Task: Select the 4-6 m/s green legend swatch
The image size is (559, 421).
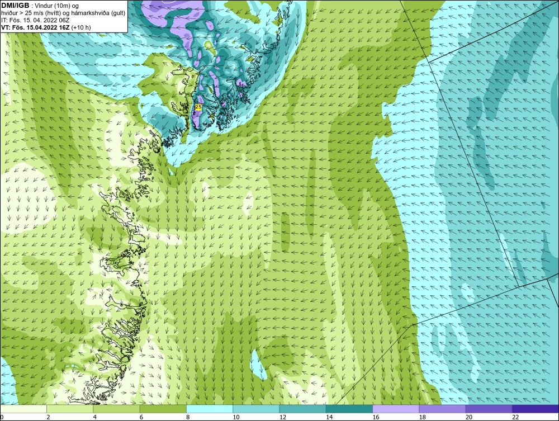Action: pyautogui.click(x=117, y=409)
